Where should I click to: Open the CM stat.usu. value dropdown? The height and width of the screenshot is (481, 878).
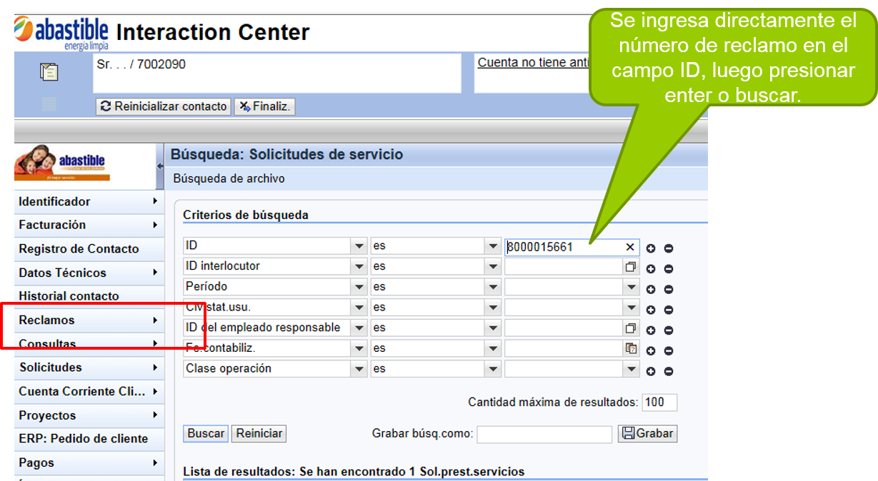tap(632, 308)
